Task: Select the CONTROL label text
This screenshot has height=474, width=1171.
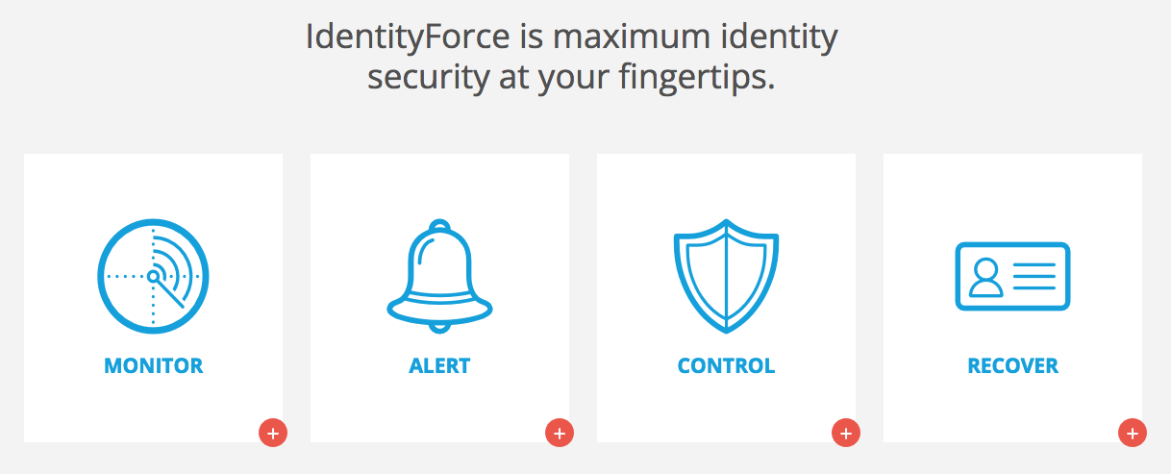Action: pos(726,366)
